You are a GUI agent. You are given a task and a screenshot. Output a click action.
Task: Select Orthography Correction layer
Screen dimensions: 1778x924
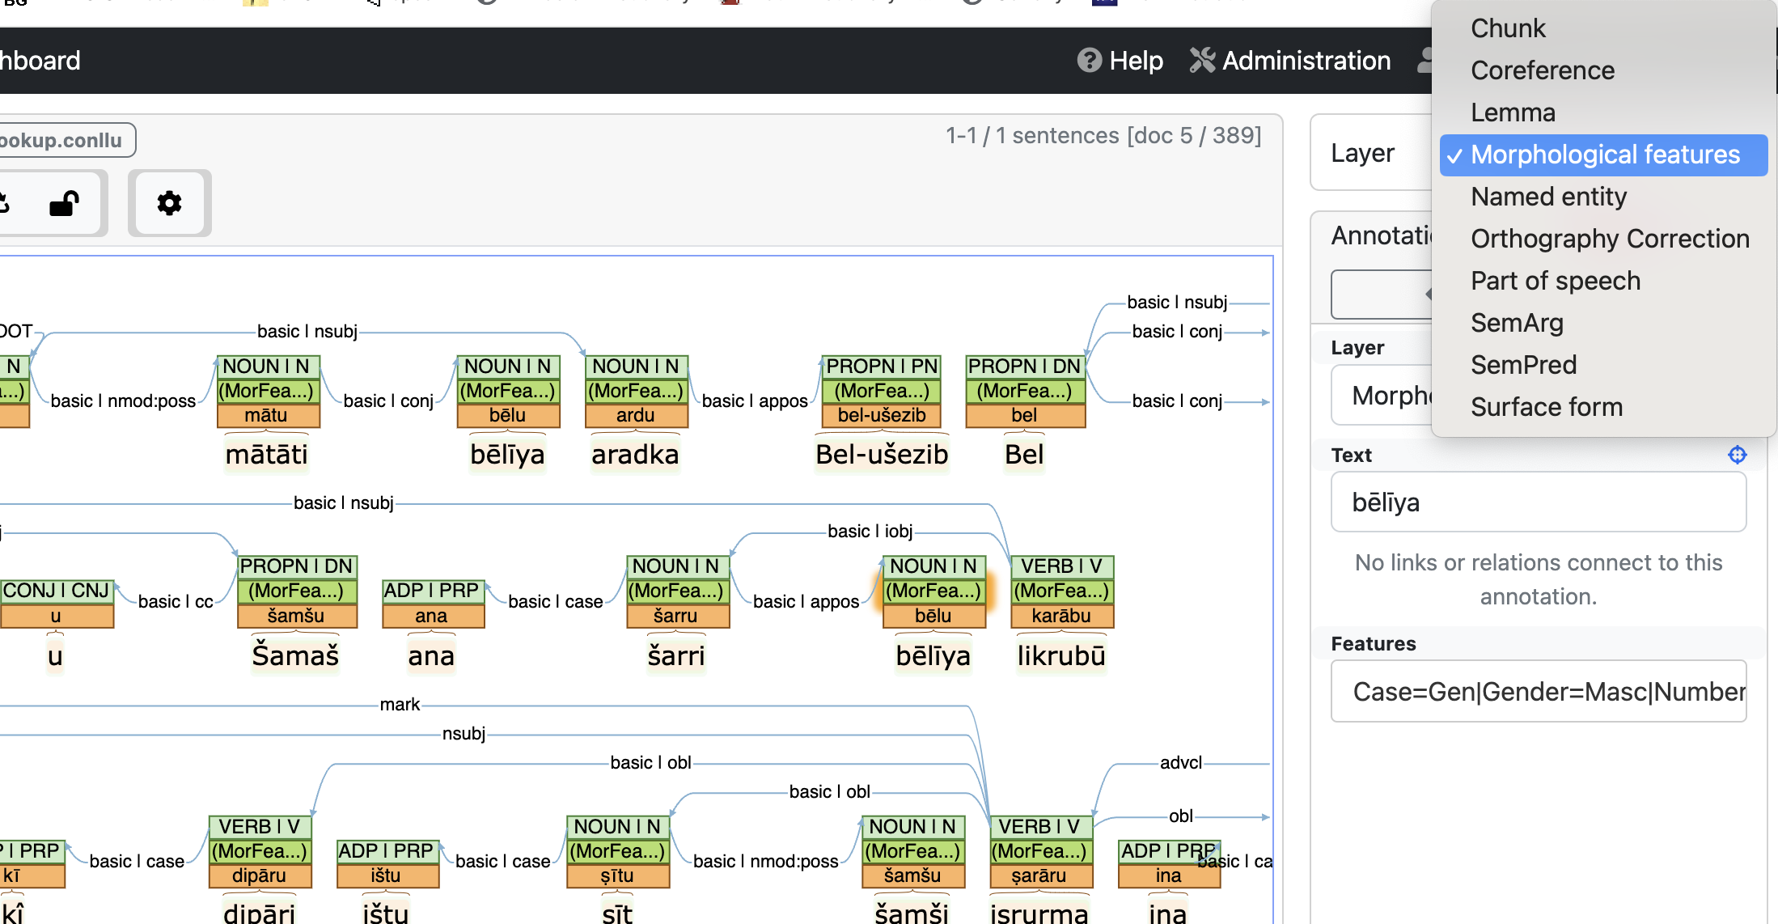(1609, 239)
